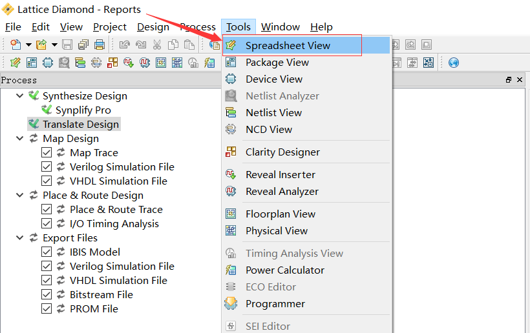Click the Rerun curved-arrow toolbar icon
Screen dimensions: 530x333
pos(410,45)
